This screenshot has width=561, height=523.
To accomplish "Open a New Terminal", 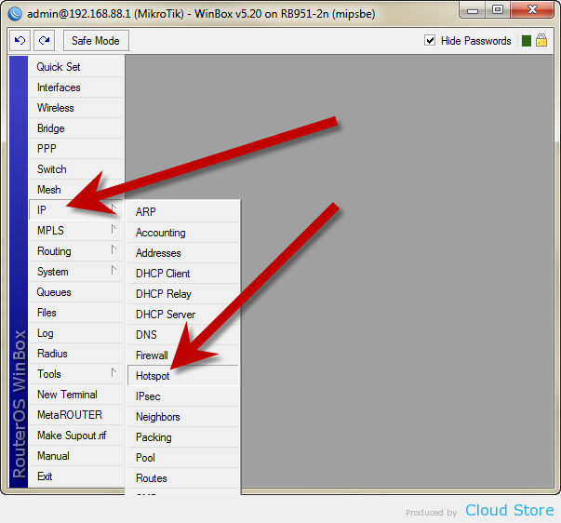I will pos(76,395).
